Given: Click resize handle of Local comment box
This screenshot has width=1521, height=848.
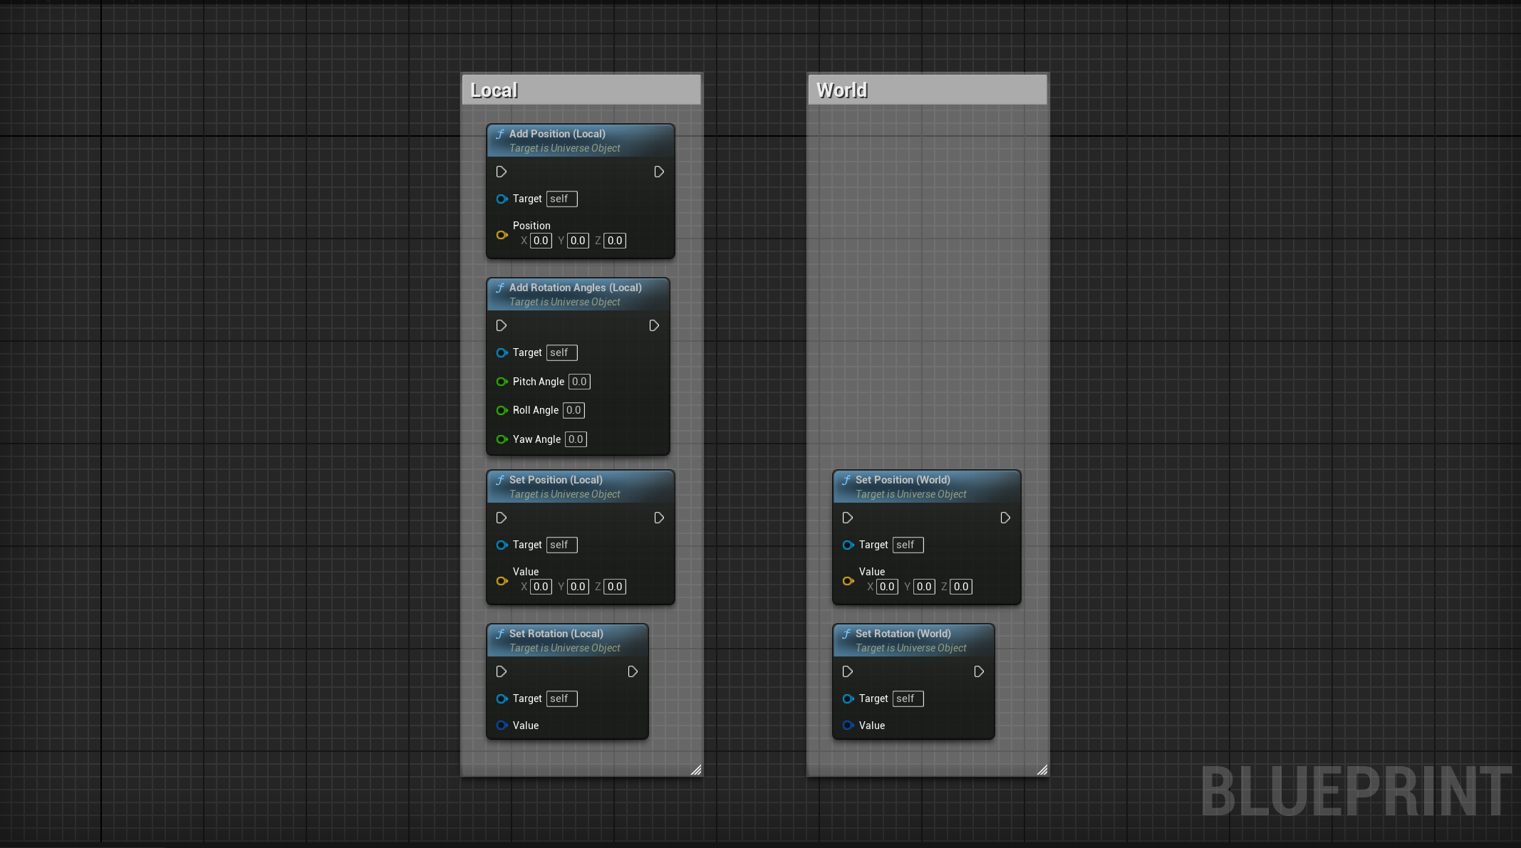Looking at the screenshot, I should point(696,770).
